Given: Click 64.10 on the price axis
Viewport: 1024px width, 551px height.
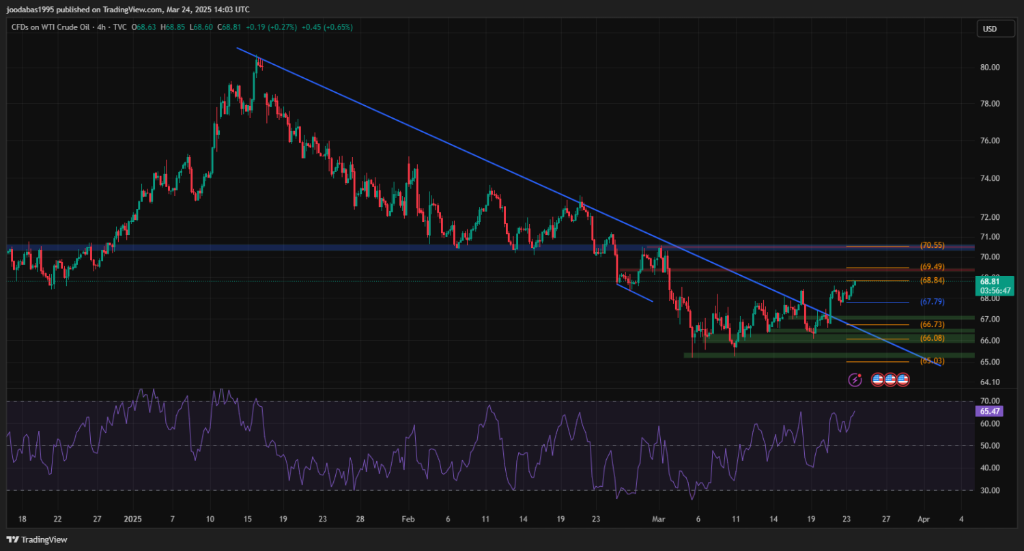Looking at the screenshot, I should tap(990, 382).
